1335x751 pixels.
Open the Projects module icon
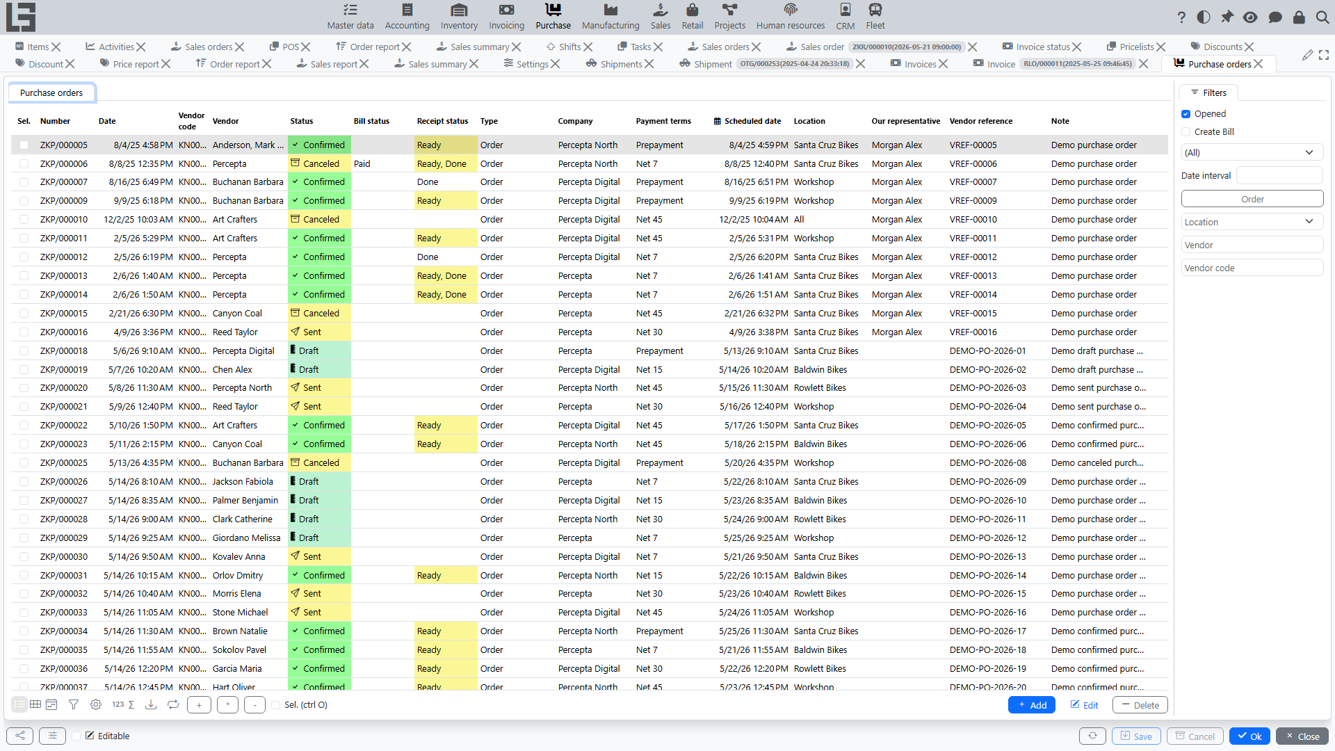[x=729, y=17]
